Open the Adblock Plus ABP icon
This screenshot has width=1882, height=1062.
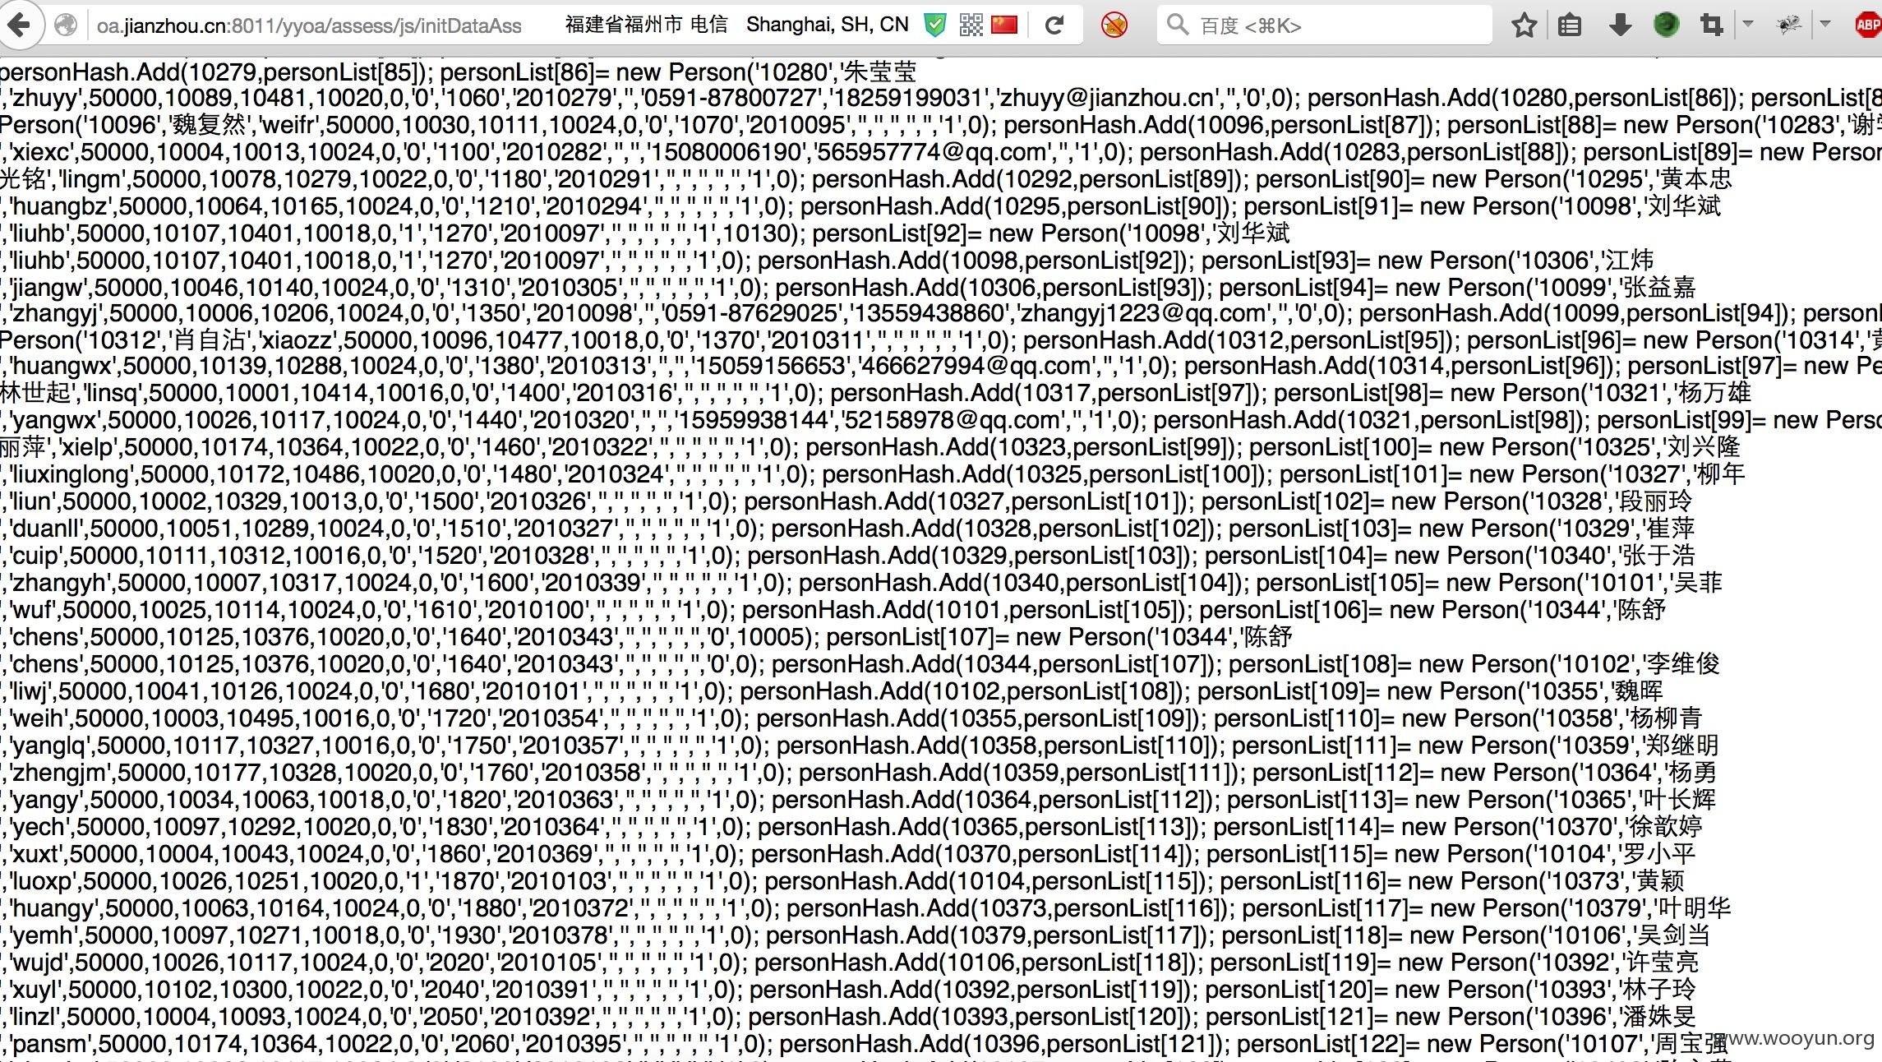[1868, 25]
